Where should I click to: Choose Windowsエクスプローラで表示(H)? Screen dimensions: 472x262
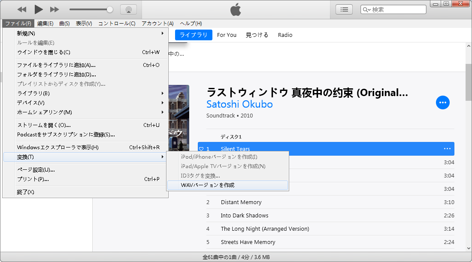pos(85,148)
